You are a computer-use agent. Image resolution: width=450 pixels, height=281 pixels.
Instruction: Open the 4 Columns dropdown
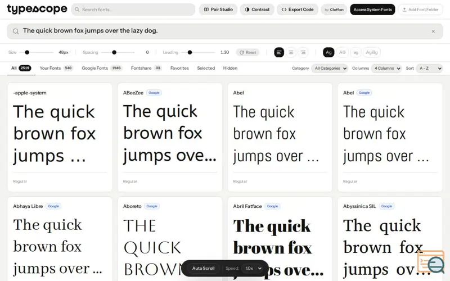(386, 68)
